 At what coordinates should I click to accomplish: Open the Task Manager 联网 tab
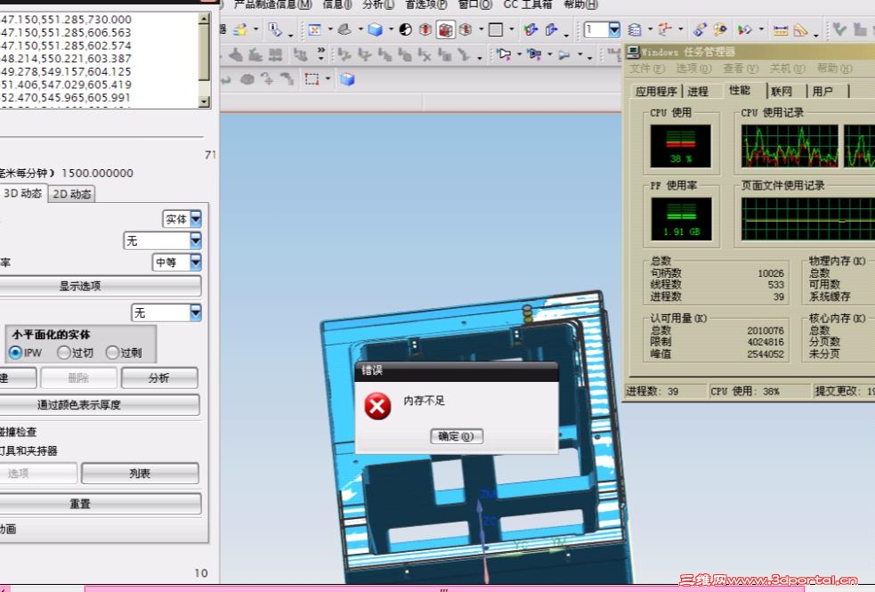point(782,92)
